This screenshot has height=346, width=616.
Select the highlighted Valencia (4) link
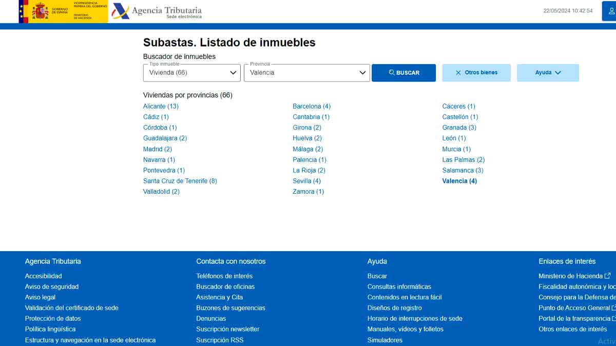pyautogui.click(x=459, y=181)
